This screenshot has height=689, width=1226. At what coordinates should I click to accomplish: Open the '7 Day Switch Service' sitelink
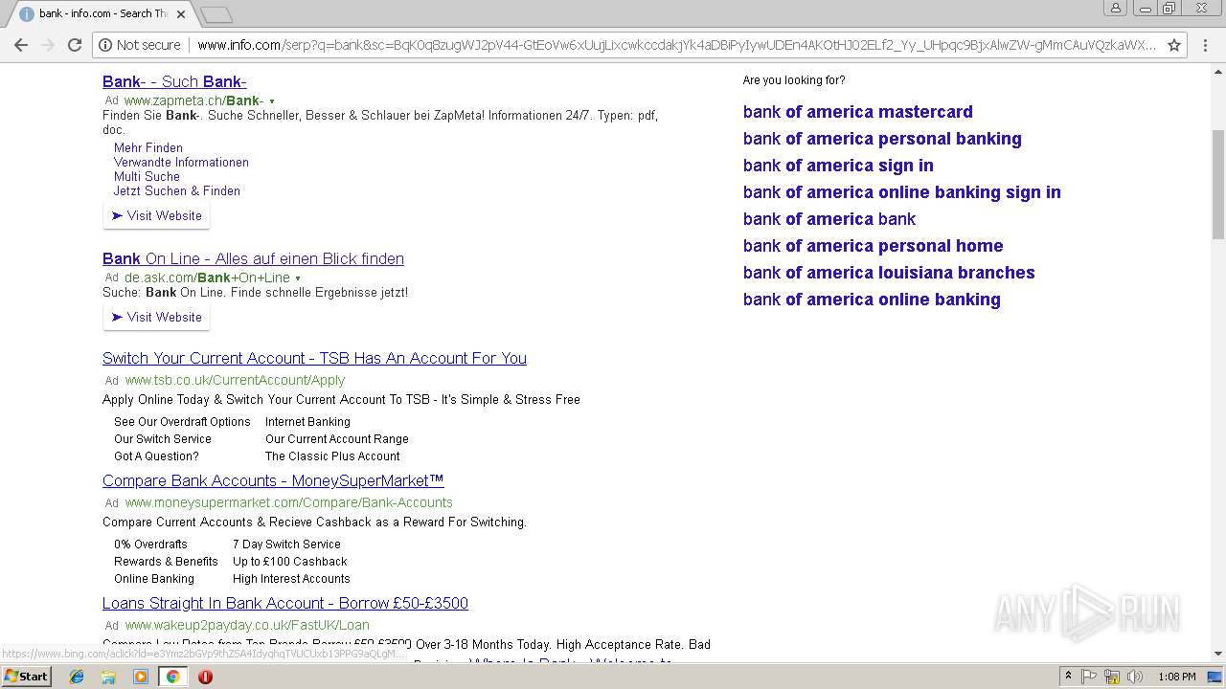pyautogui.click(x=286, y=545)
